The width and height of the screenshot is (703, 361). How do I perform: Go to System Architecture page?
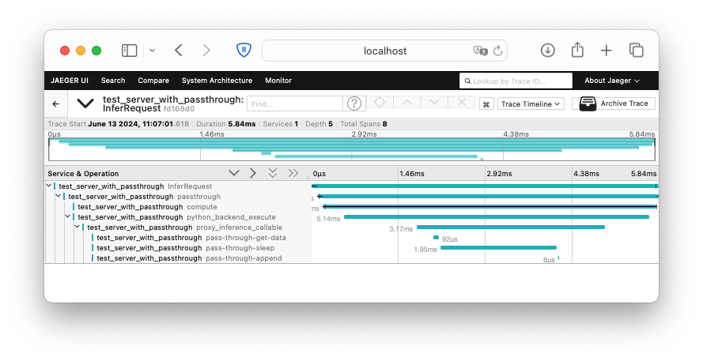point(217,81)
